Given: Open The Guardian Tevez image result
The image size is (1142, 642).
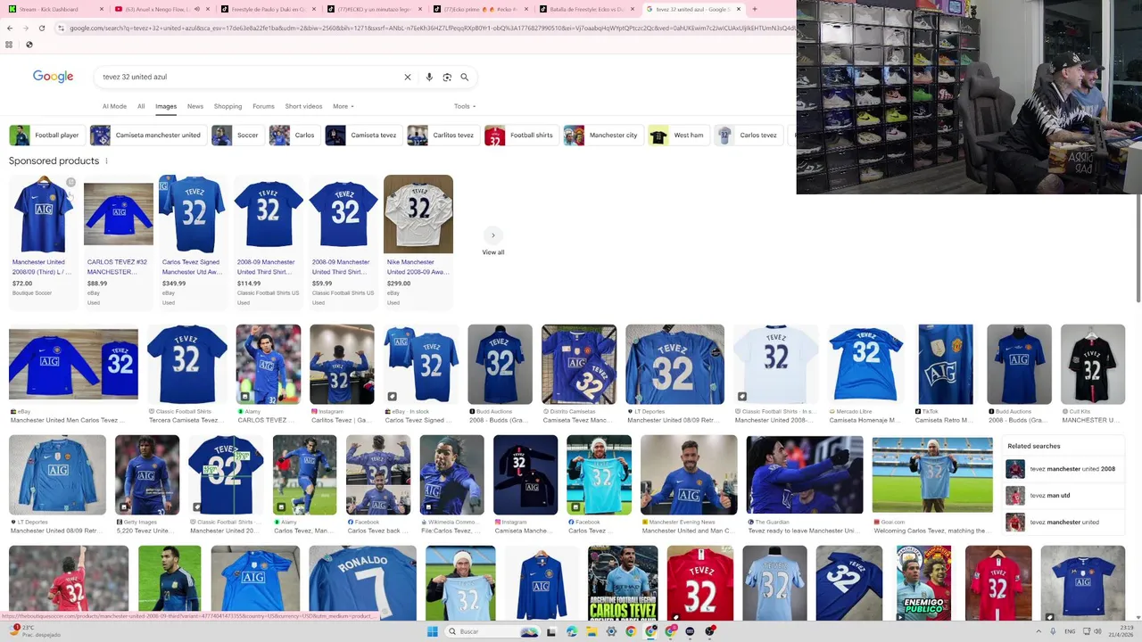Looking at the screenshot, I should click(805, 485).
